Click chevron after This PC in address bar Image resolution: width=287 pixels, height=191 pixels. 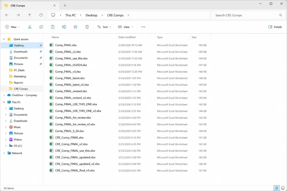80,15
